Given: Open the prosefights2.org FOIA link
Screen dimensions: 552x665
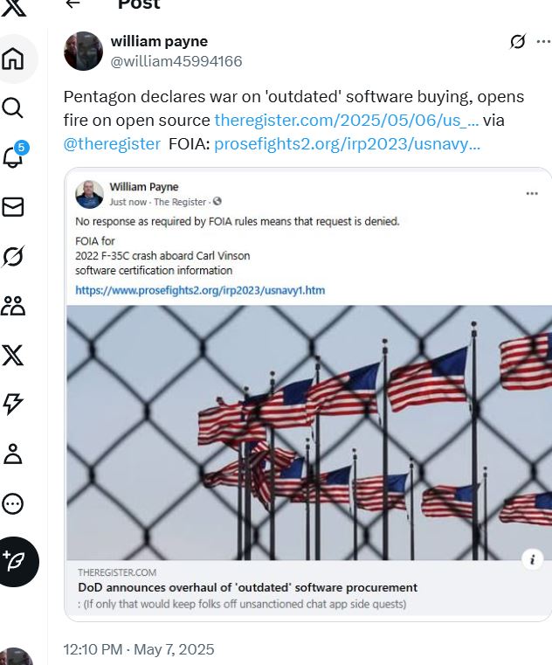Looking at the screenshot, I should (347, 144).
